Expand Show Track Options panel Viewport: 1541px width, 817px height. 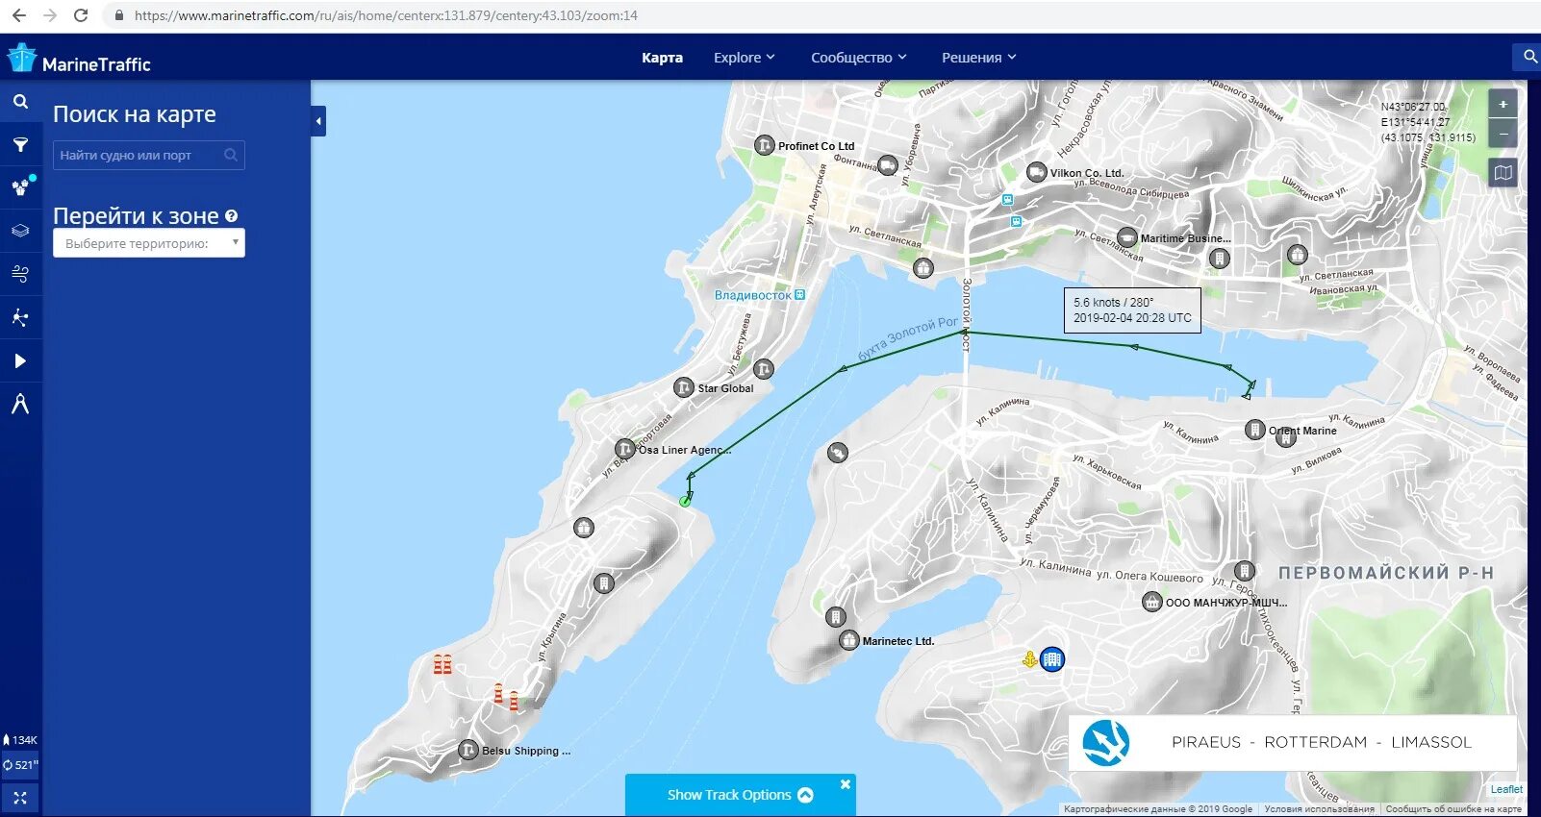click(740, 795)
